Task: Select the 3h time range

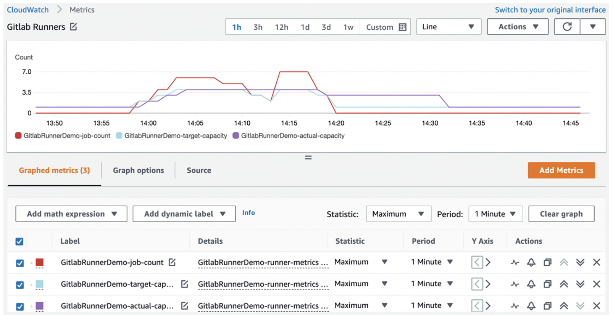Action: click(258, 27)
